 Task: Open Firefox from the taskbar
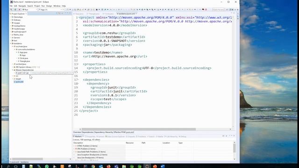coord(108,166)
